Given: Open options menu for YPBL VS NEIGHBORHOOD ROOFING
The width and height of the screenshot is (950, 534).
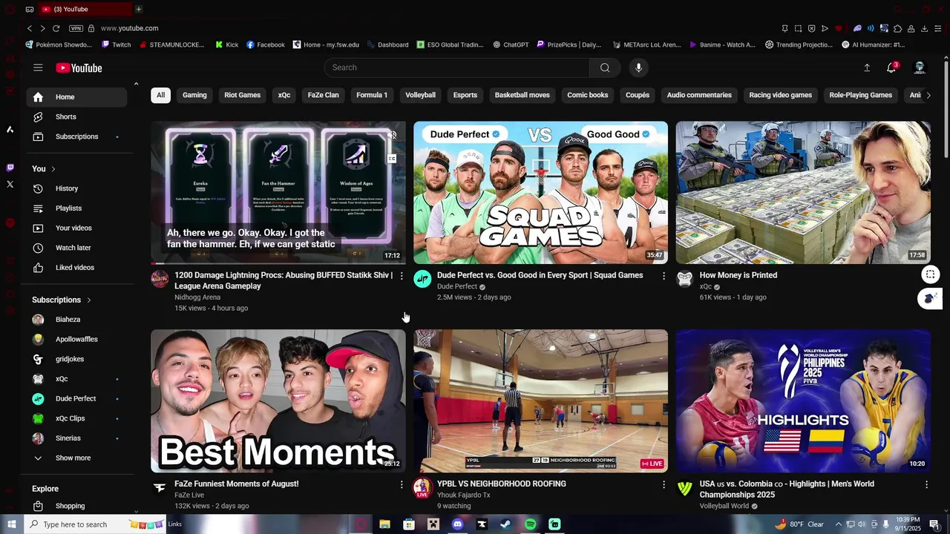Looking at the screenshot, I should click(664, 484).
